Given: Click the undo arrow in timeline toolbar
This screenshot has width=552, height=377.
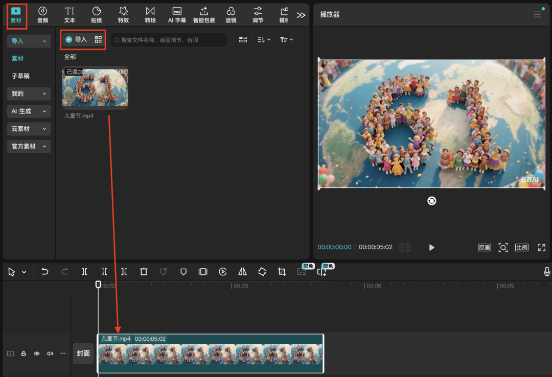Looking at the screenshot, I should tap(45, 272).
